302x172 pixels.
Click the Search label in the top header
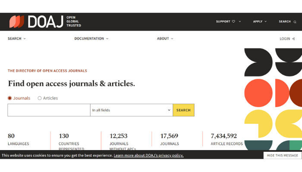point(285,21)
